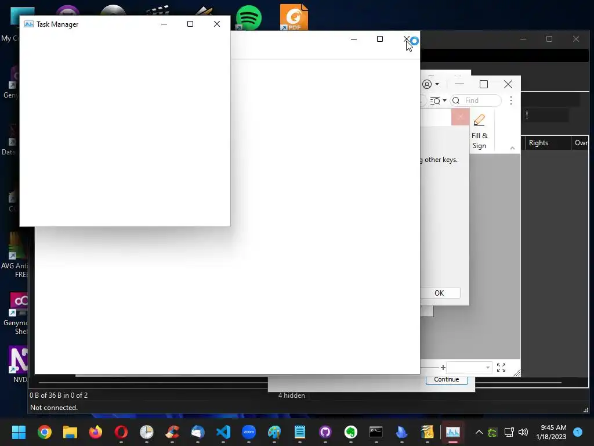Minimize the Task Manager window
This screenshot has height=446, width=594.
click(164, 24)
